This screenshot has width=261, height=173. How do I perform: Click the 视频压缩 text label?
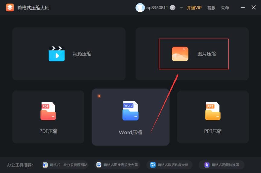point(82,54)
